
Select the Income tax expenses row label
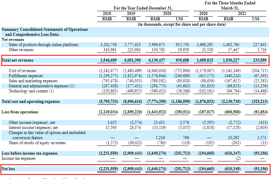(x=18, y=158)
